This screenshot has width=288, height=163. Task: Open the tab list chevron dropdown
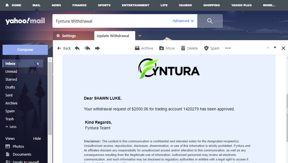(140, 36)
